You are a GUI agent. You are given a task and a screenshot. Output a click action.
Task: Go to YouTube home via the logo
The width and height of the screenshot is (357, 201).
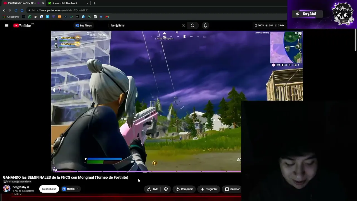click(22, 25)
